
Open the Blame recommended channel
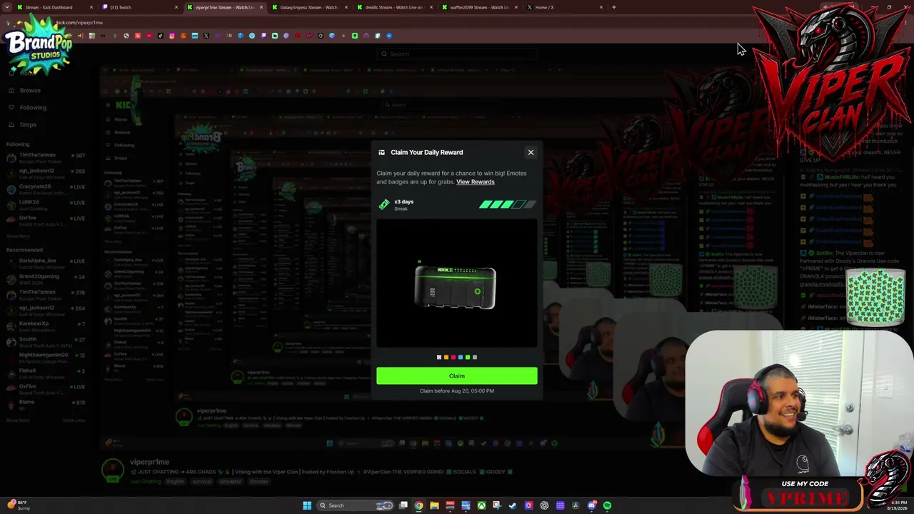tap(45, 404)
